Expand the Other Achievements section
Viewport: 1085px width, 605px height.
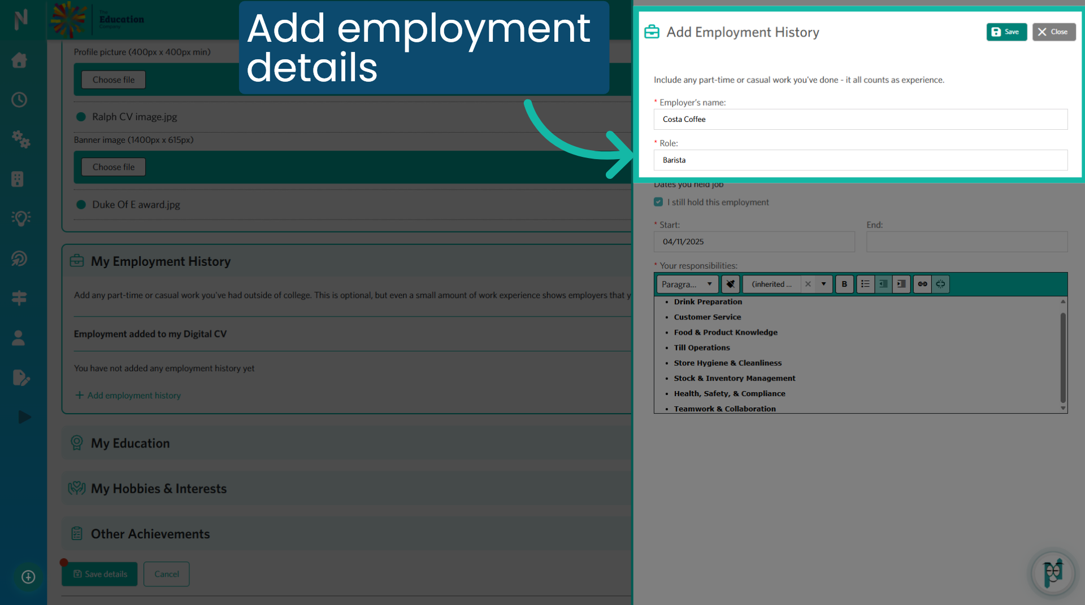coord(346,533)
